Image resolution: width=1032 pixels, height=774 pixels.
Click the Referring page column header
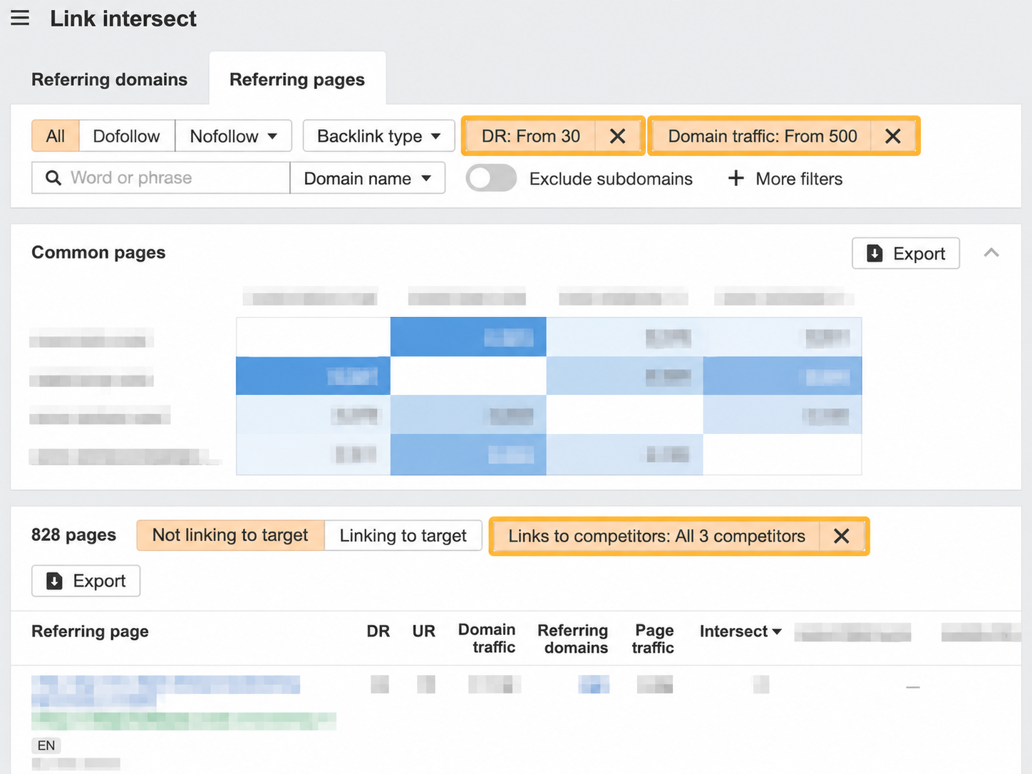click(90, 631)
